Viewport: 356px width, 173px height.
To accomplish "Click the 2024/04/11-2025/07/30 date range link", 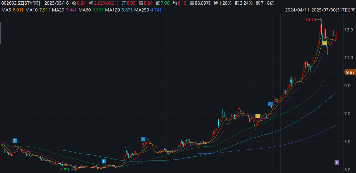I will click(x=318, y=10).
